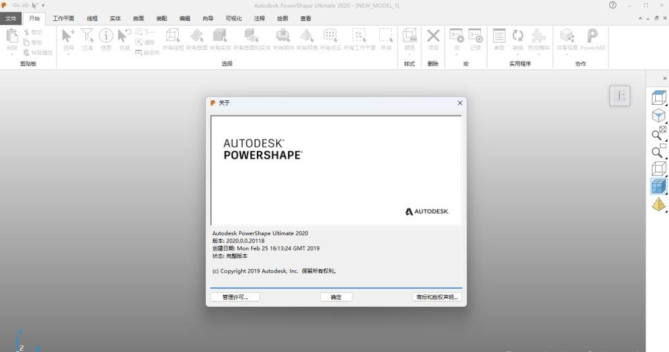Click the Select All (所有) dashed box icon
The image size is (669, 352).
[x=386, y=36]
